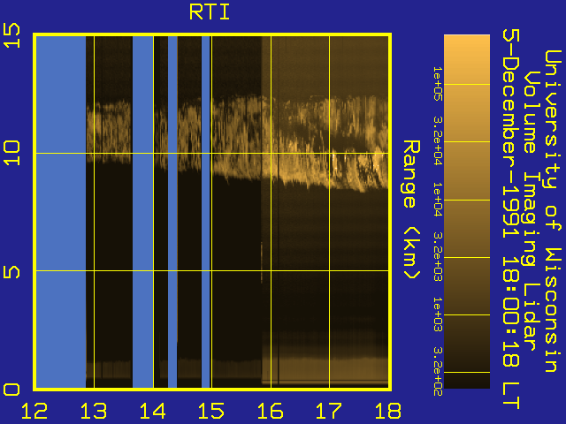Click the colorbar label 3.2e+02
The height and width of the screenshot is (424, 566).
(x=438, y=372)
